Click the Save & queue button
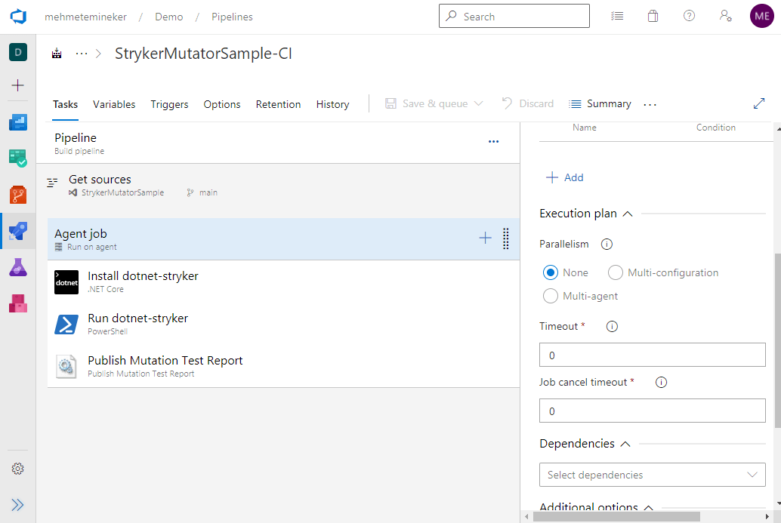The image size is (781, 523). click(426, 103)
